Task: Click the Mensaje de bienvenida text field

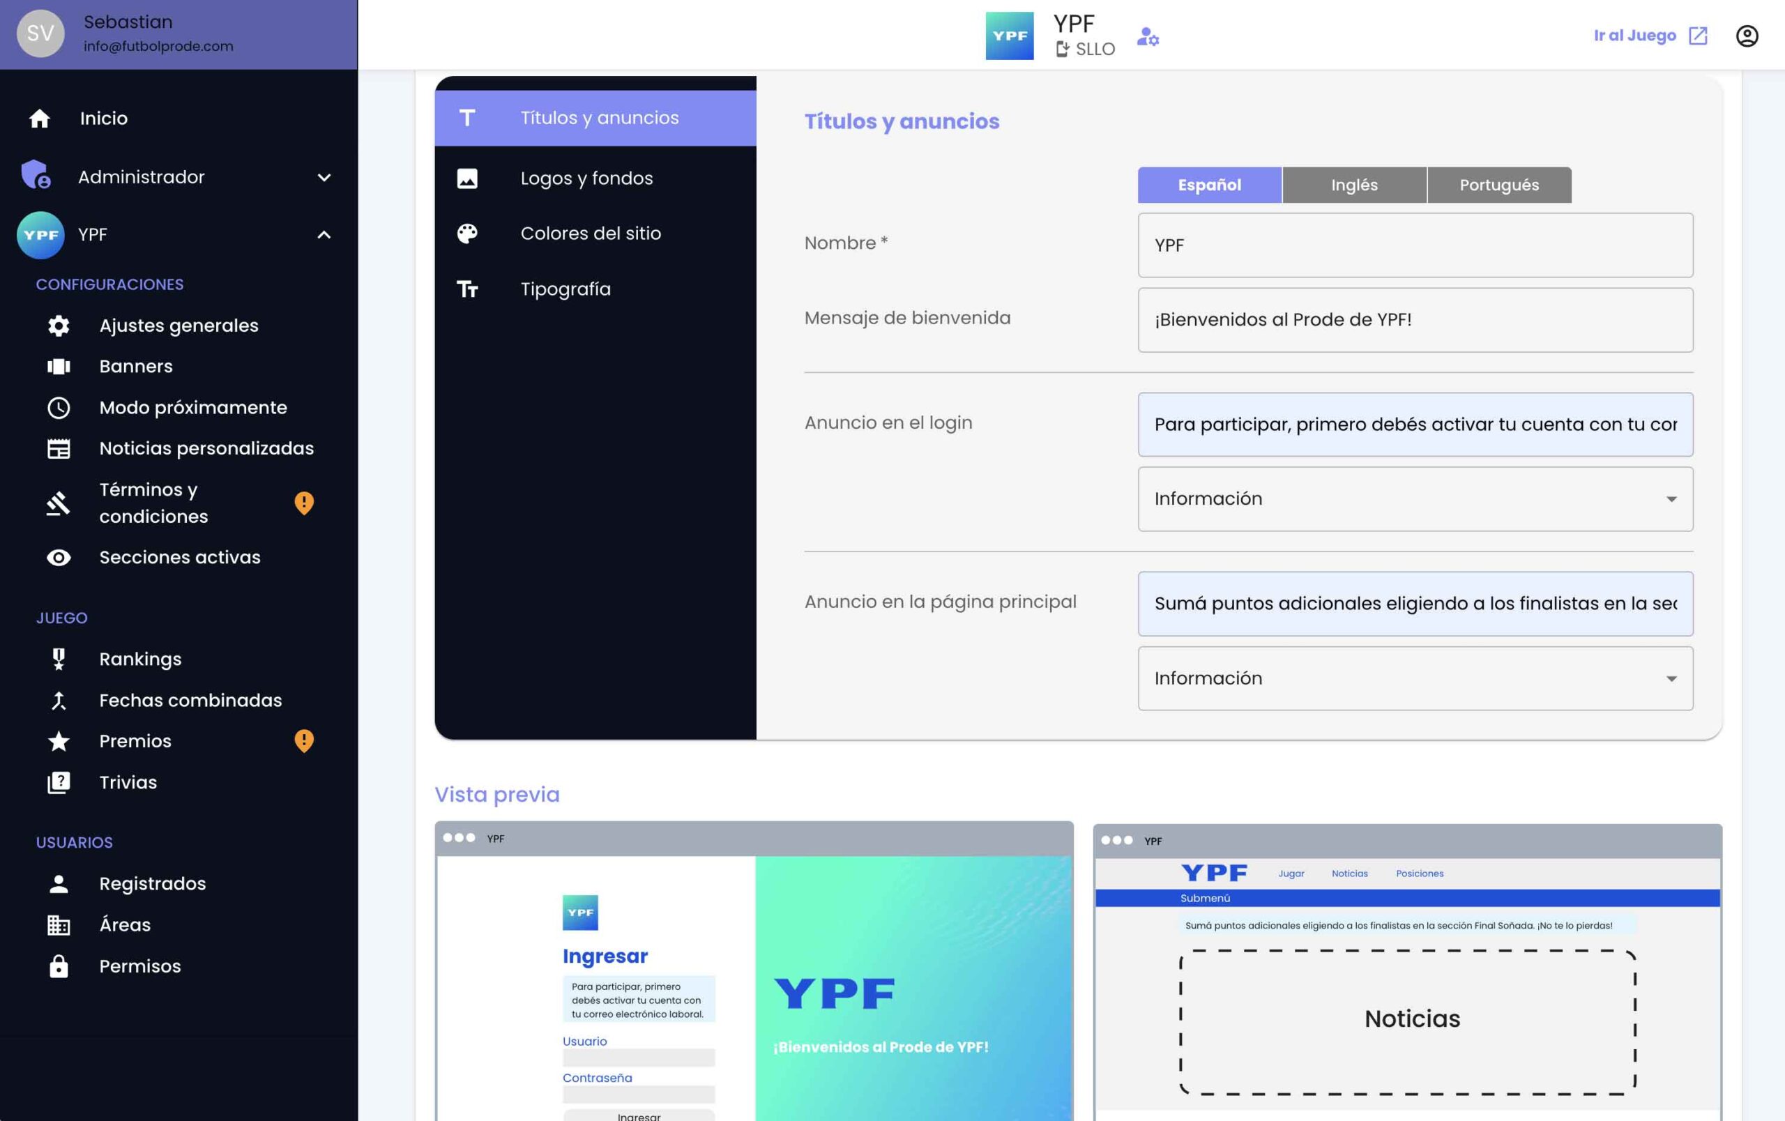Action: coord(1414,320)
